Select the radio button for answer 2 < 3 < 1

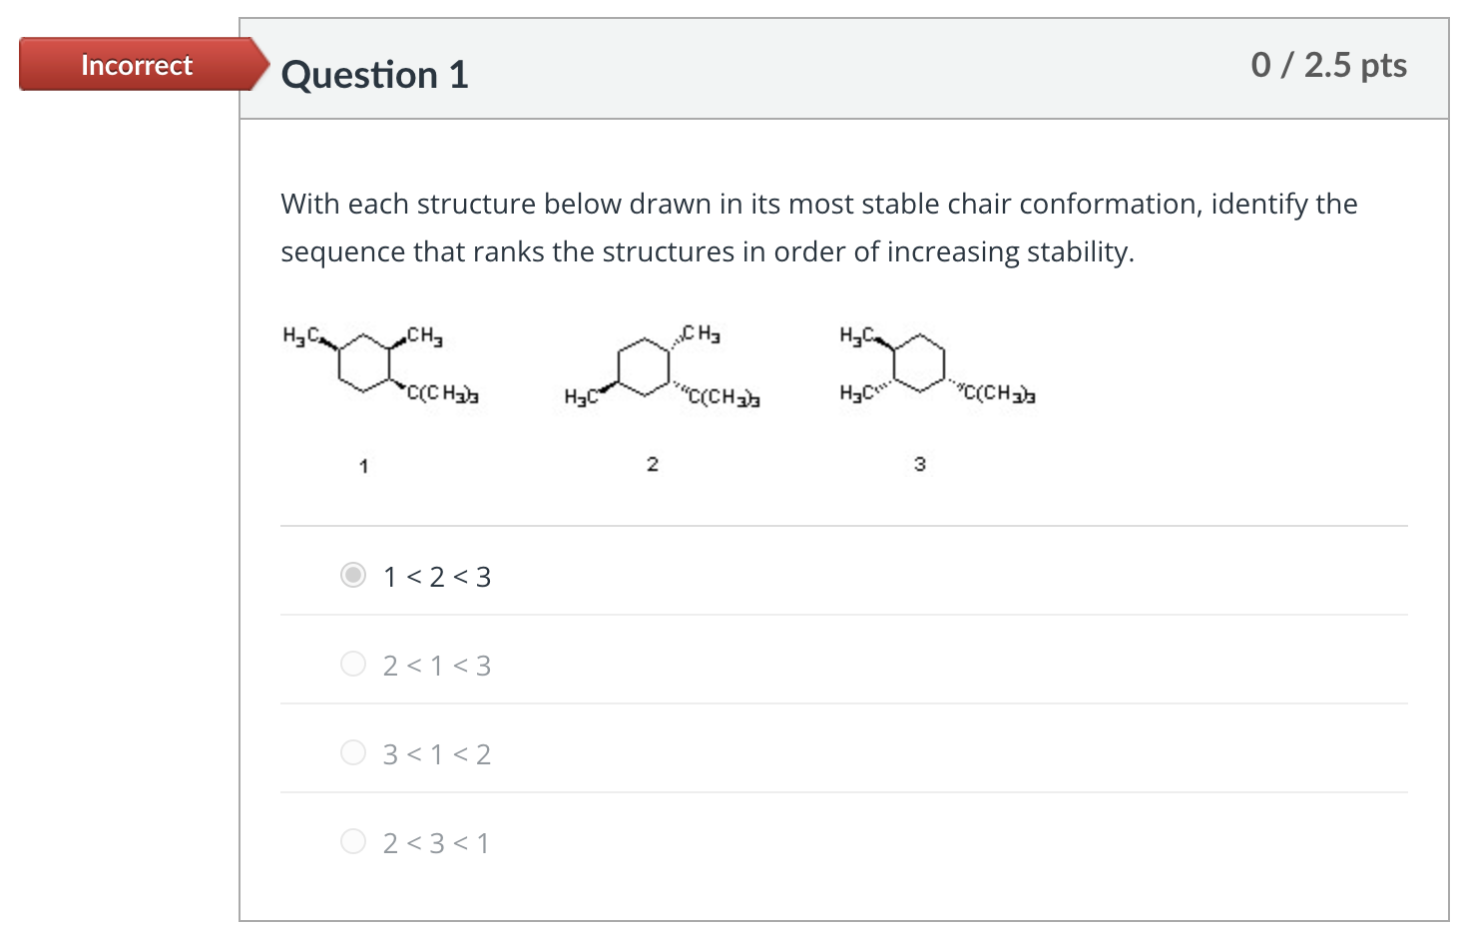(x=353, y=841)
